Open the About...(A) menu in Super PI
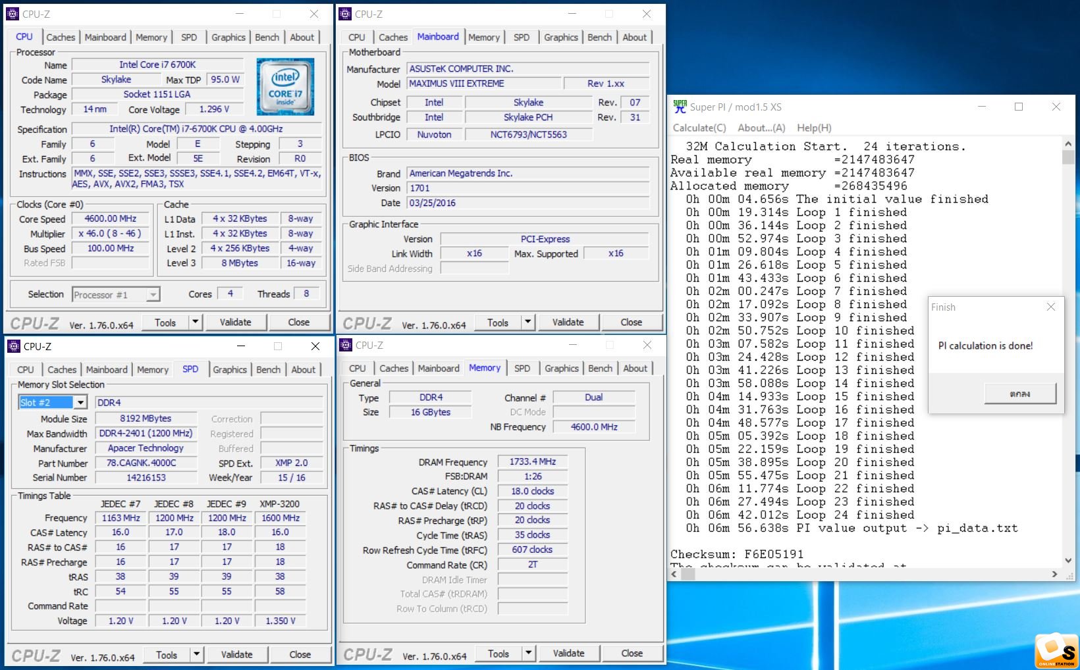1080x670 pixels. 761,128
